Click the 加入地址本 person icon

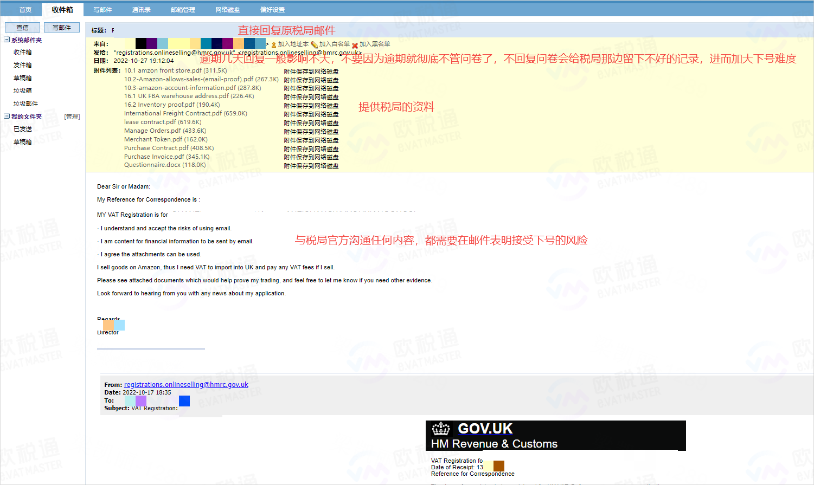pyautogui.click(x=274, y=44)
